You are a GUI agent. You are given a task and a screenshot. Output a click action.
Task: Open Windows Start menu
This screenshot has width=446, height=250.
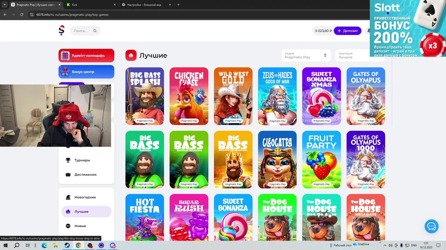pyautogui.click(x=6, y=245)
